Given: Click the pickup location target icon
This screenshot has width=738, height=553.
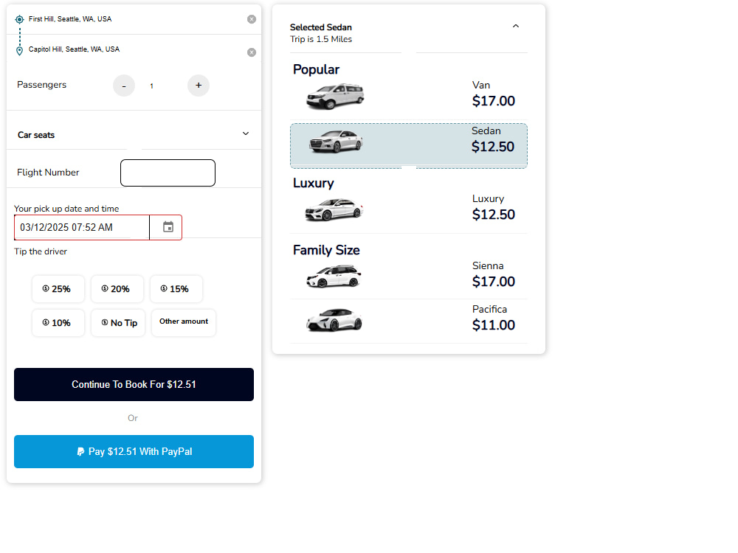Looking at the screenshot, I should click(19, 19).
